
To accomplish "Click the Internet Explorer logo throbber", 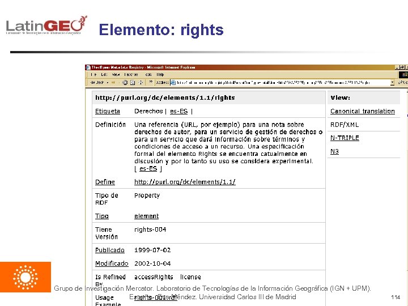I will coord(403,75).
